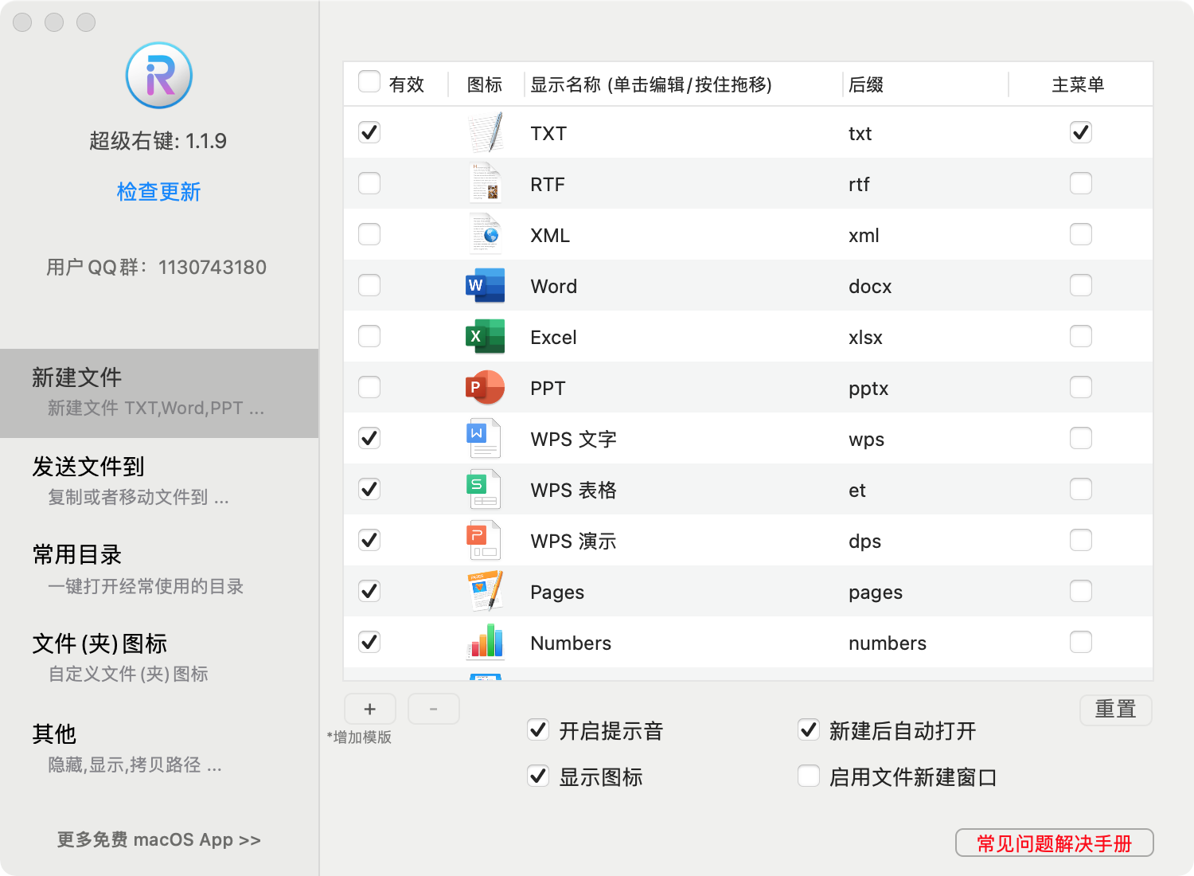The width and height of the screenshot is (1194, 876).
Task: Enable the Excel 有效 checkbox
Action: [369, 336]
